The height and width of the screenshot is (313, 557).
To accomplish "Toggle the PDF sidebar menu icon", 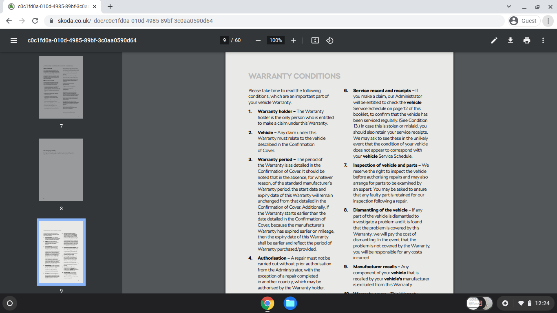I will pos(13,40).
